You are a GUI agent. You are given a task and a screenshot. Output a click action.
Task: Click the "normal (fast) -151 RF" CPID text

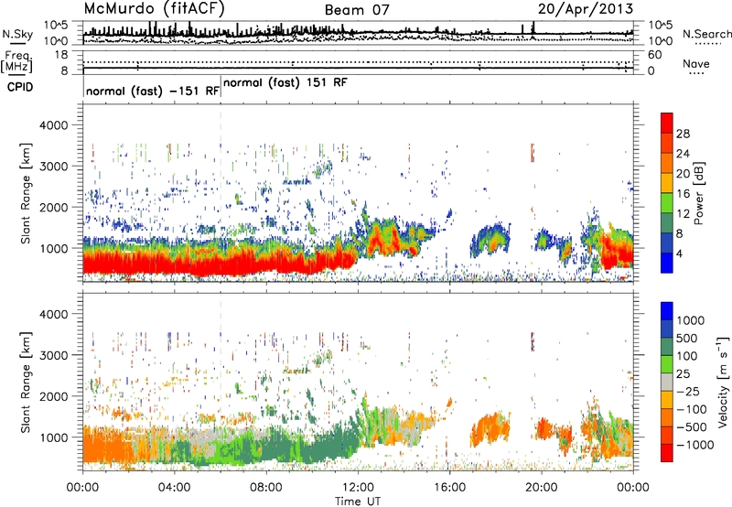(x=153, y=91)
